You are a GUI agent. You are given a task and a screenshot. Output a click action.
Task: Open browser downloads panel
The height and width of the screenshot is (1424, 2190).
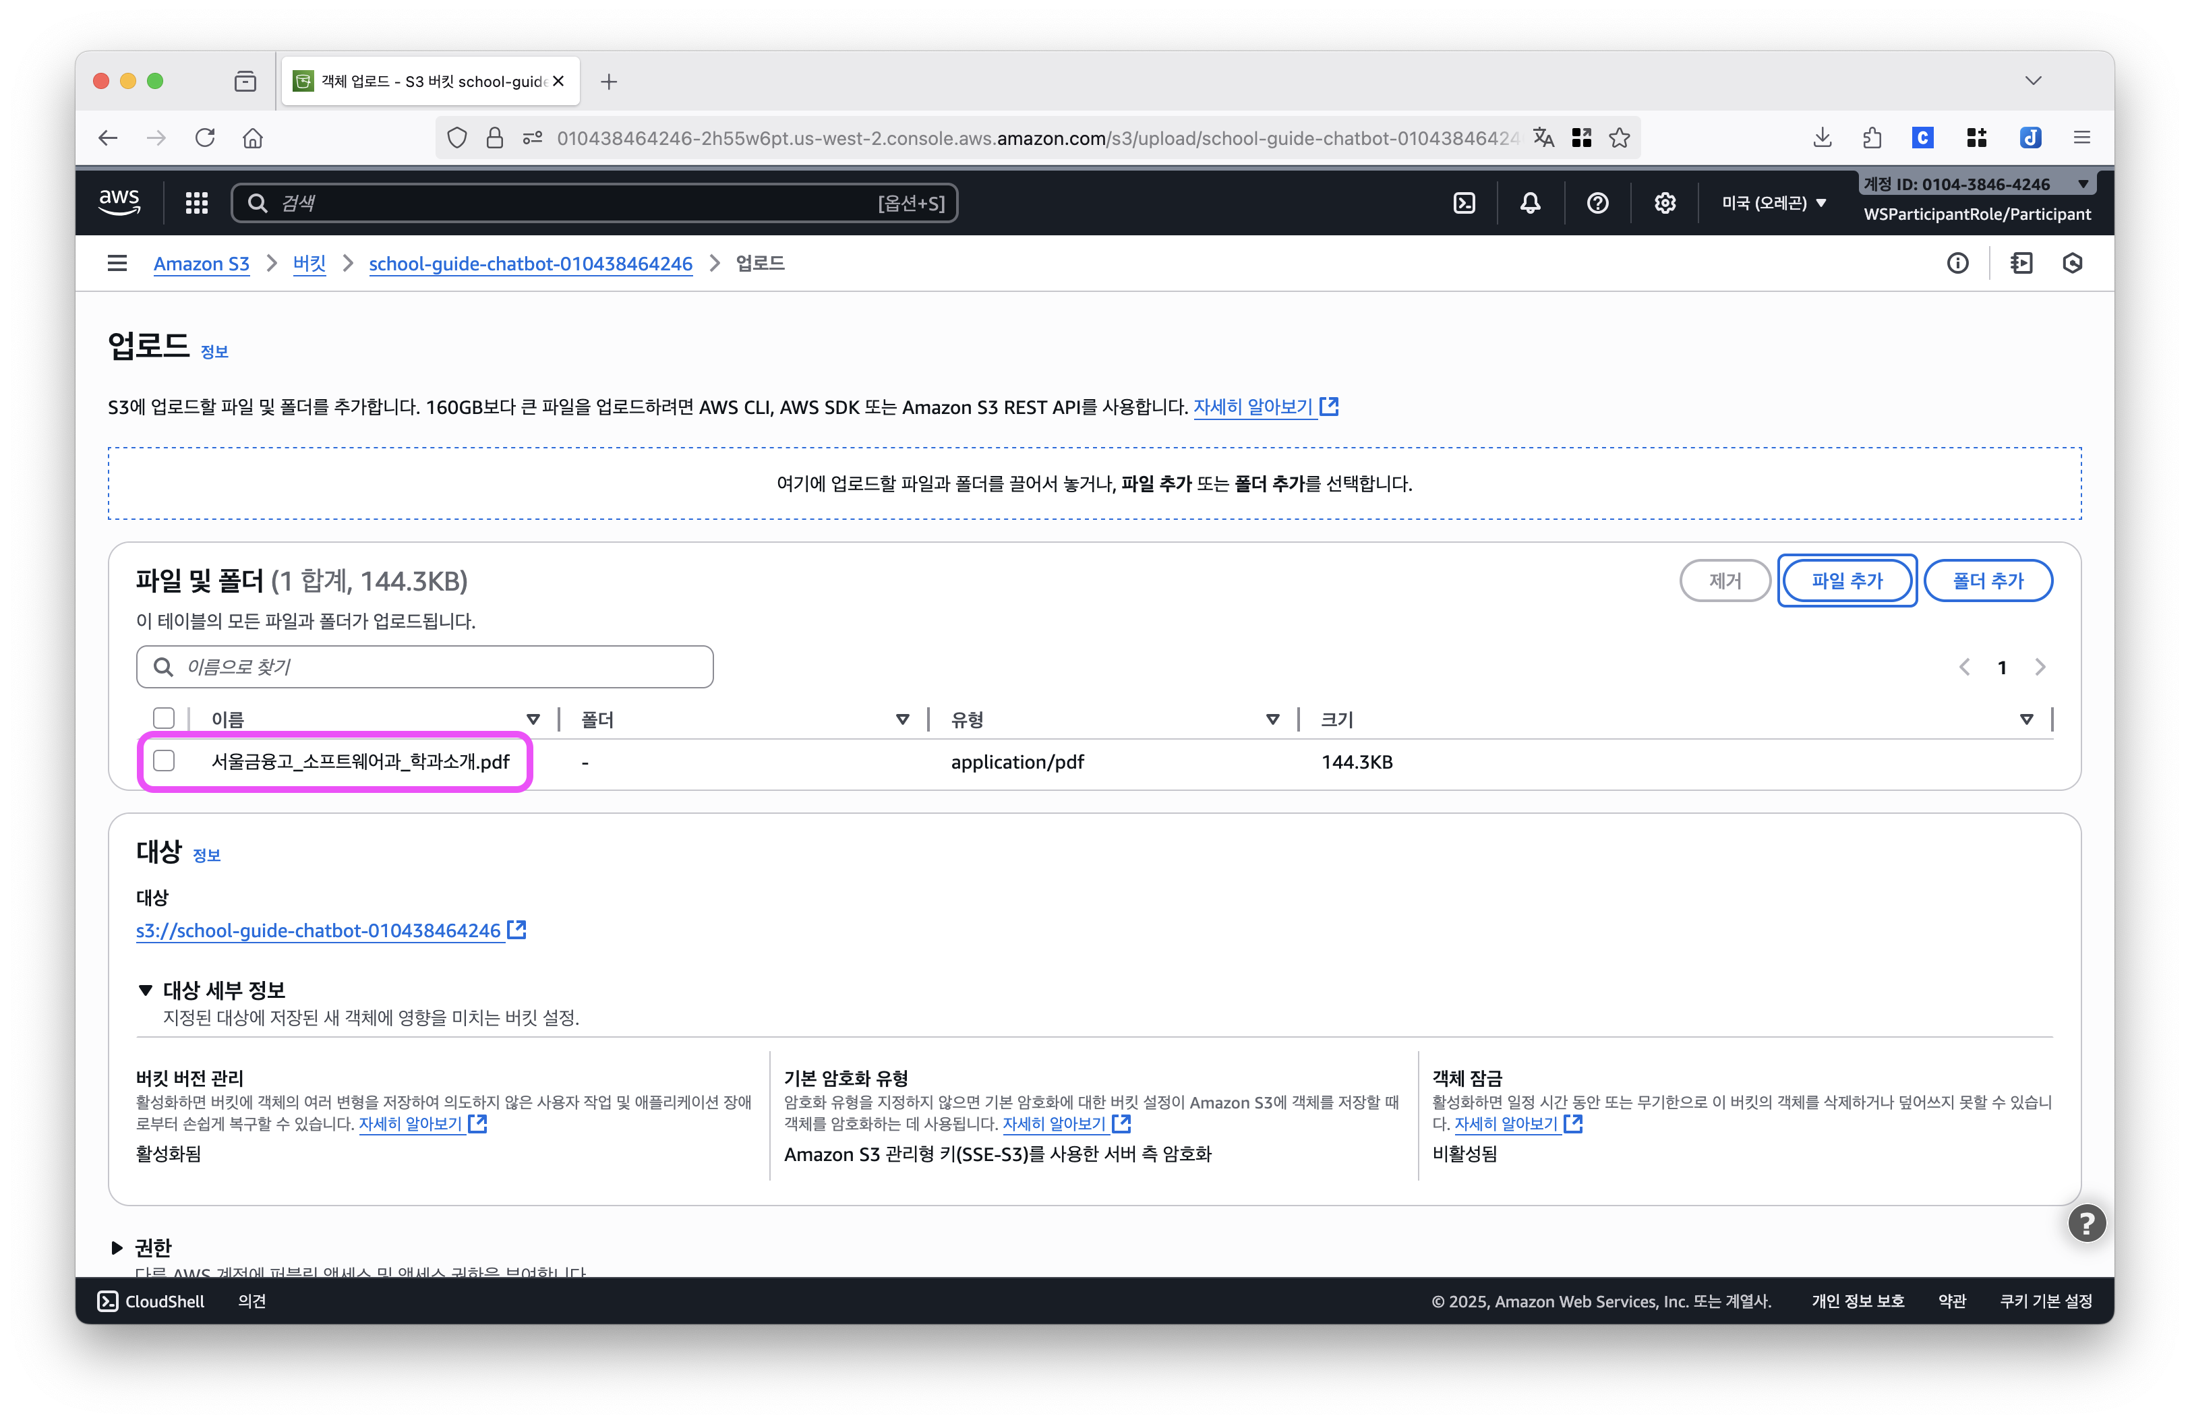(1822, 138)
